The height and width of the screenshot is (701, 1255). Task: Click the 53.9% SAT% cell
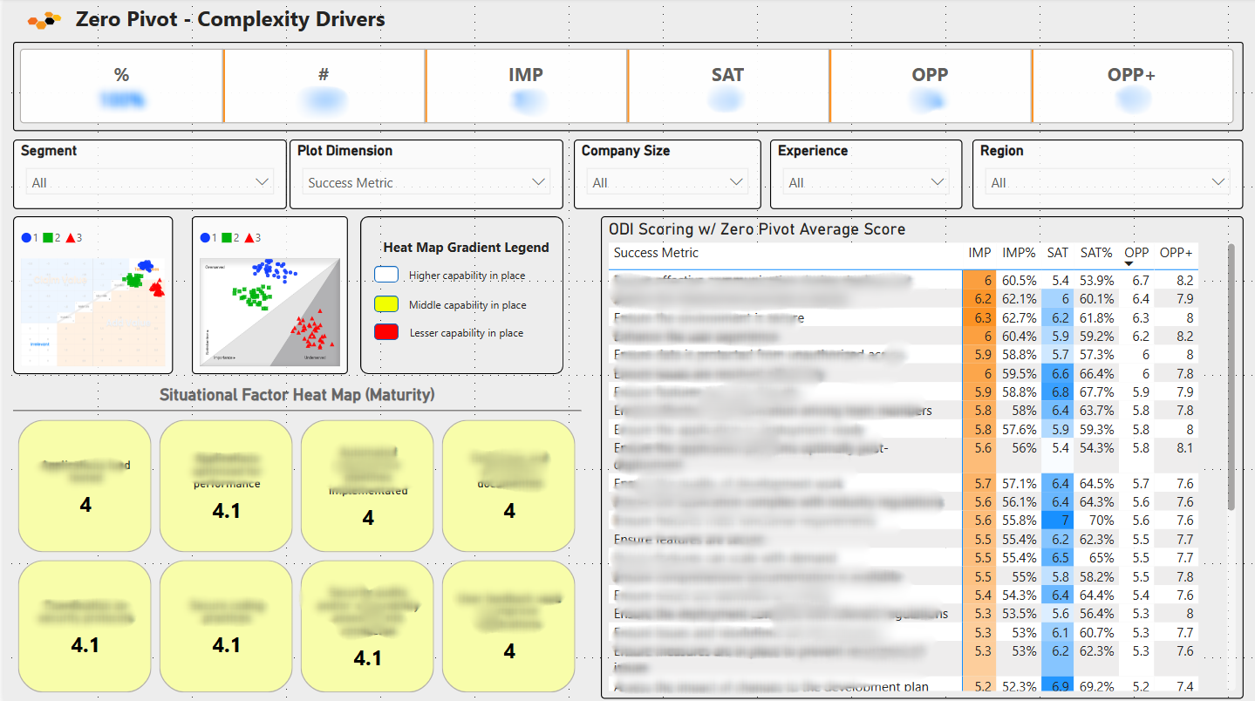(x=1097, y=281)
